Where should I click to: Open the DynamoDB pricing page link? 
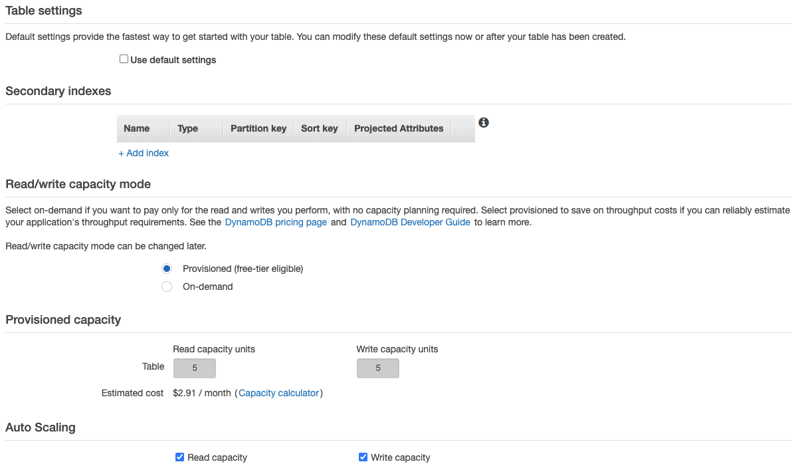click(276, 222)
